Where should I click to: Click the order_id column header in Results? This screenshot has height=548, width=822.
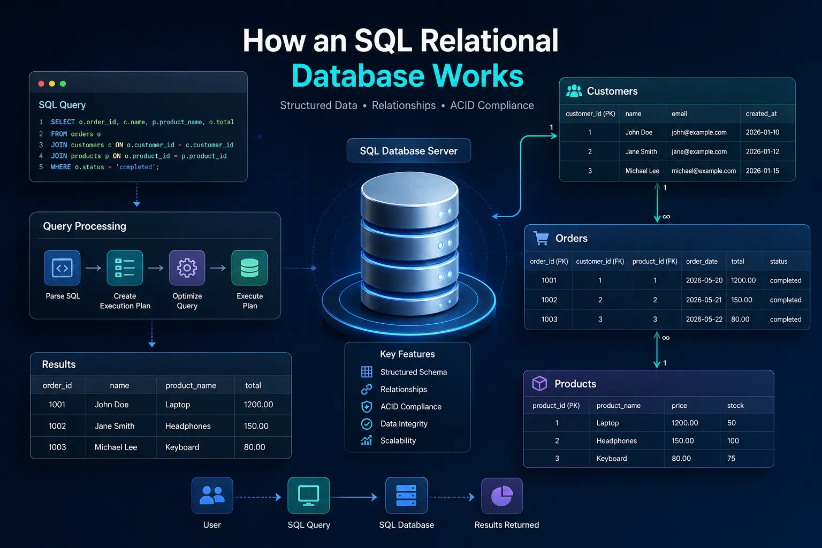tap(57, 385)
